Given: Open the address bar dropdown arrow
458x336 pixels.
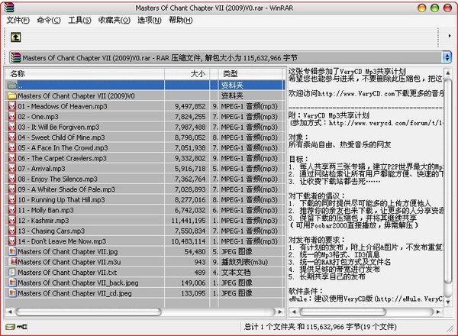Looking at the screenshot, I should [x=447, y=57].
